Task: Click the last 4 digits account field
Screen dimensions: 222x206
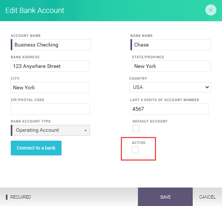Action: [169, 109]
